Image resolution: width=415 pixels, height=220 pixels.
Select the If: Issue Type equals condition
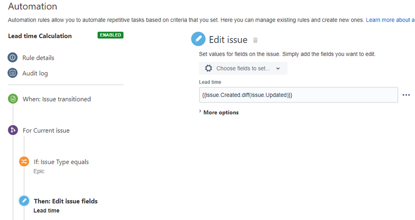(x=61, y=162)
